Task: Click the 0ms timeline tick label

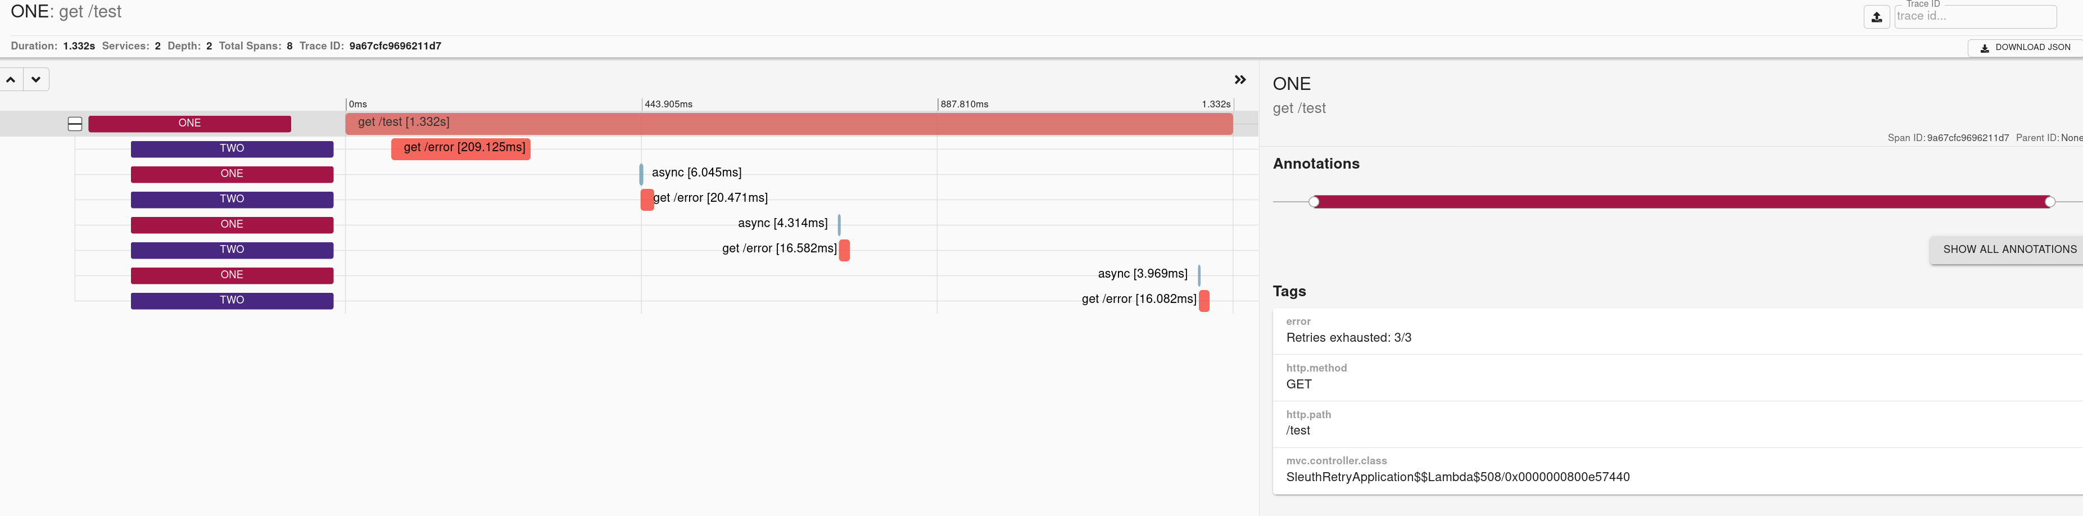Action: coord(358,105)
